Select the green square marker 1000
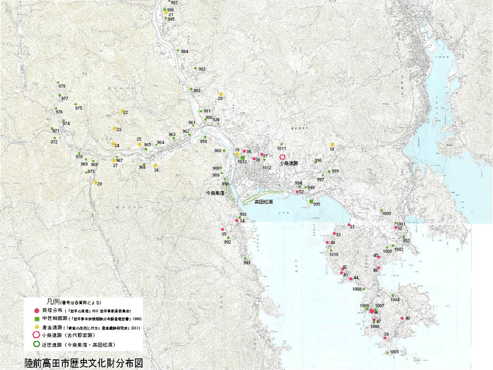The height and width of the screenshot is (370, 493). coord(381,210)
